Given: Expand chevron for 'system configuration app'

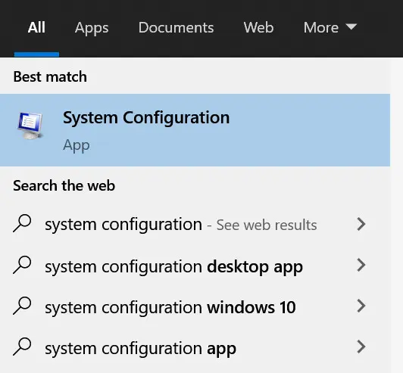Looking at the screenshot, I should 361,347.
